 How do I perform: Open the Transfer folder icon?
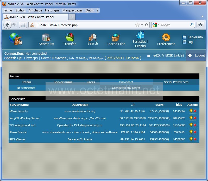coord(70,37)
